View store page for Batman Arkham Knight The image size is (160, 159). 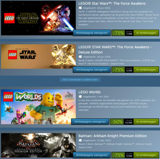click(92, 155)
